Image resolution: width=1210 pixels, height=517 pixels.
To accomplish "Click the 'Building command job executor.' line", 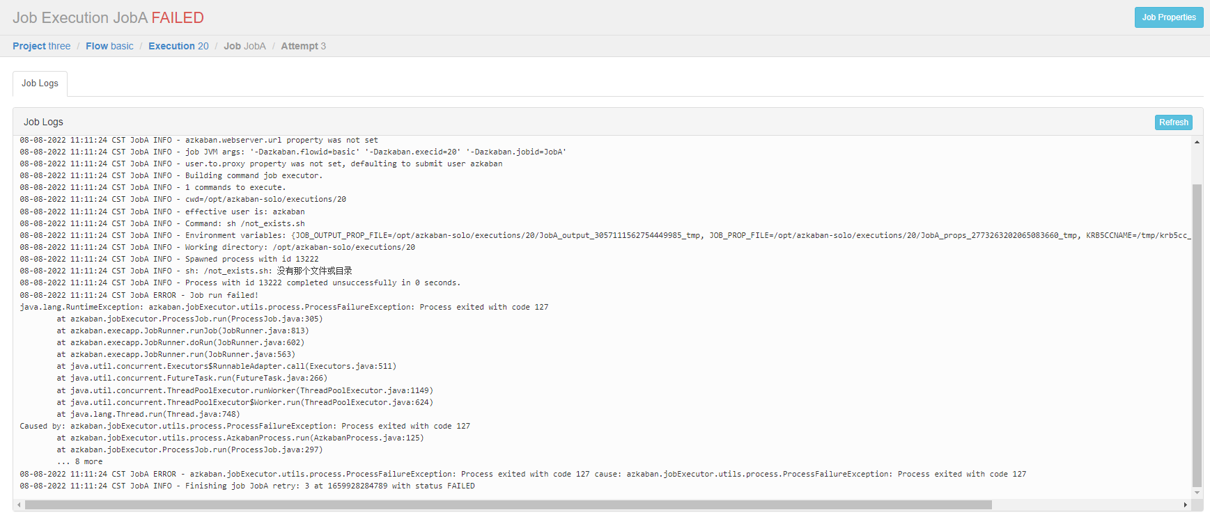I will (171, 175).
